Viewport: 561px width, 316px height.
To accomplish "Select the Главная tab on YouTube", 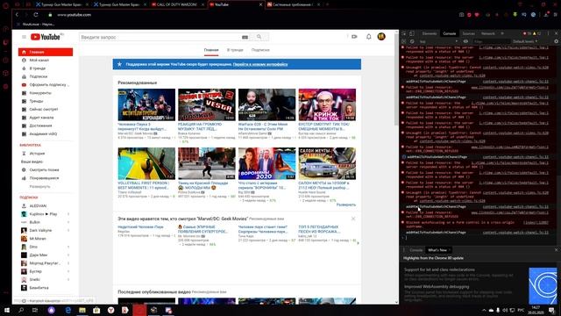I will (x=211, y=50).
